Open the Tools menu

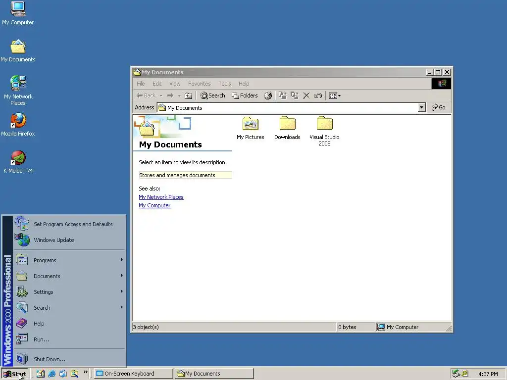pos(224,84)
